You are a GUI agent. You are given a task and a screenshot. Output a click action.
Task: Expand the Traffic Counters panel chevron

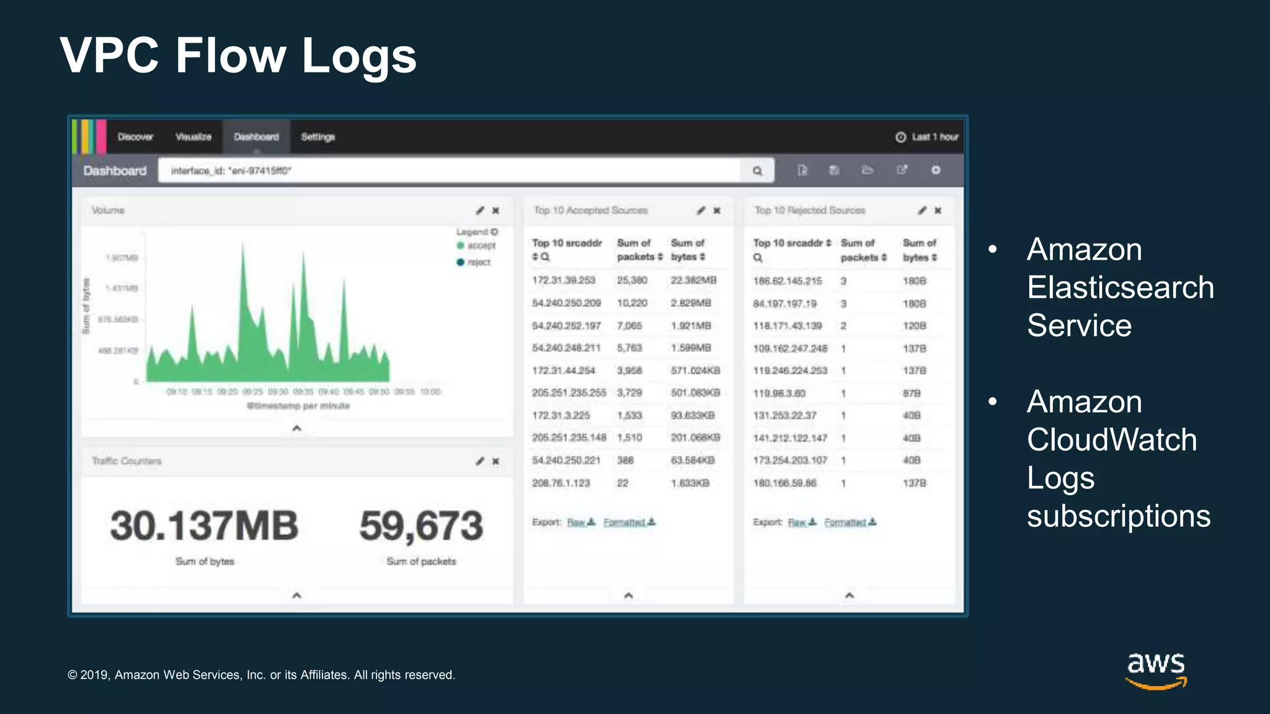click(296, 595)
